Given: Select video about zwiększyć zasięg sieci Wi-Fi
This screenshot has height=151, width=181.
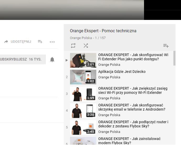Looking at the screenshot, I should pos(133,90).
